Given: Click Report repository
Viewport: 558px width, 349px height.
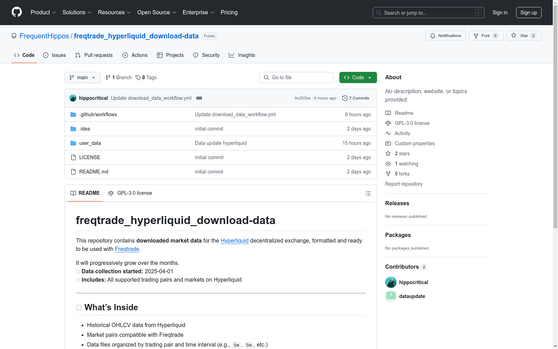Looking at the screenshot, I should pyautogui.click(x=404, y=184).
